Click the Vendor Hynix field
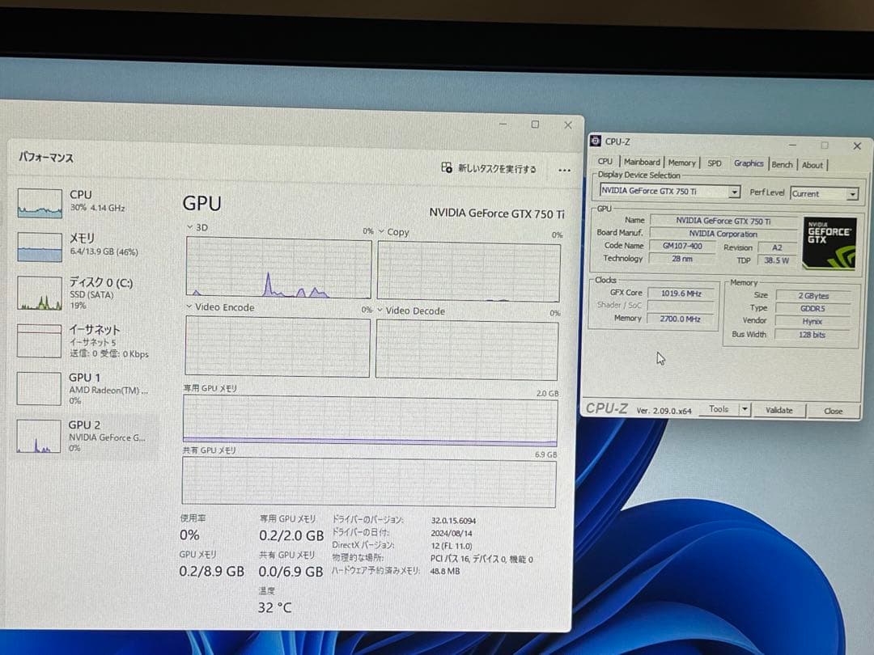This screenshot has width=874, height=655. (x=812, y=321)
